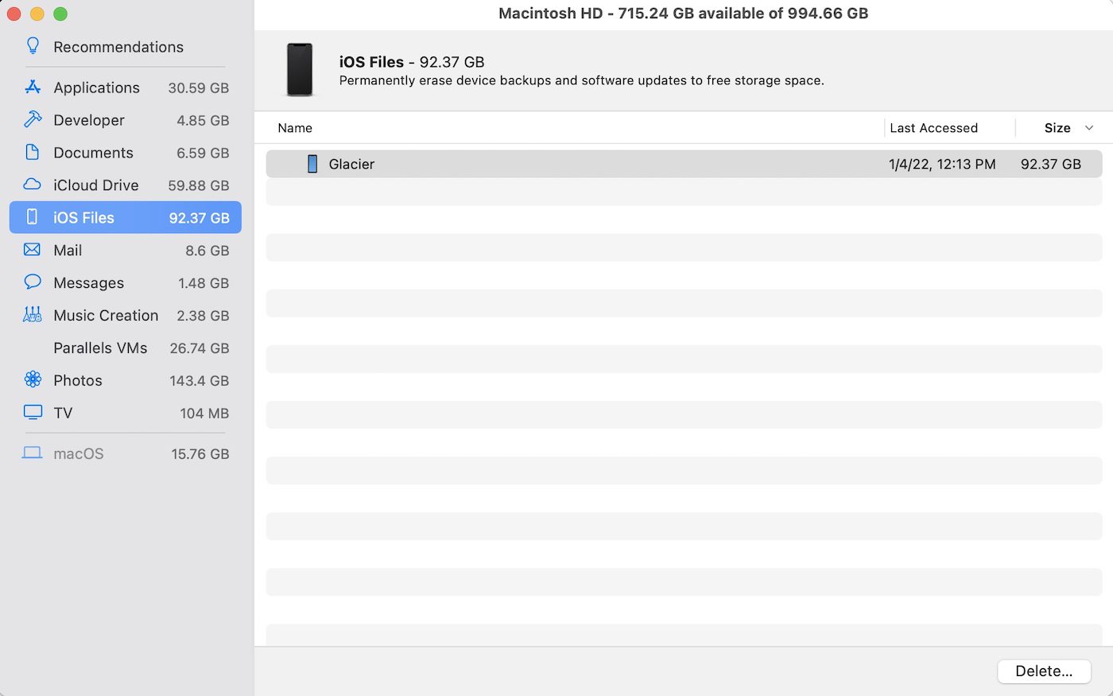
Task: Click the Developer hammer icon
Action: point(33,120)
